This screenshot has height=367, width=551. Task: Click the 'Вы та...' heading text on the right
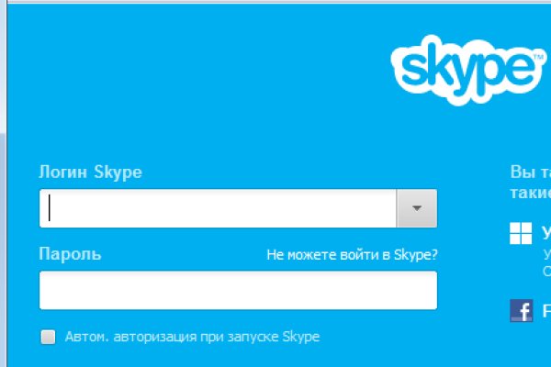(x=530, y=172)
